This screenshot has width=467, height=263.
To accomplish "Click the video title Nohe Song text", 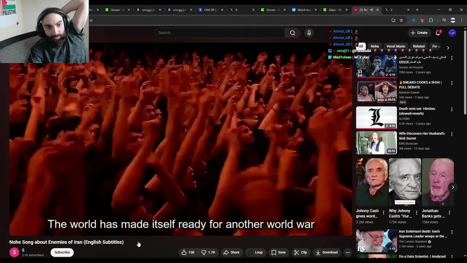I will (66, 242).
